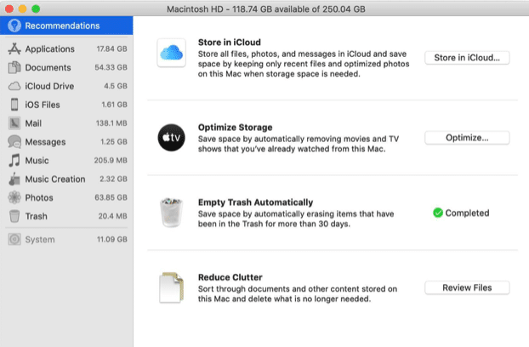Click the full trash can icon
529x347 pixels.
[172, 213]
